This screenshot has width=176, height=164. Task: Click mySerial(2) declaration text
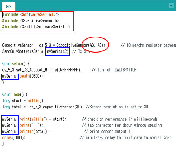[x=57, y=51]
